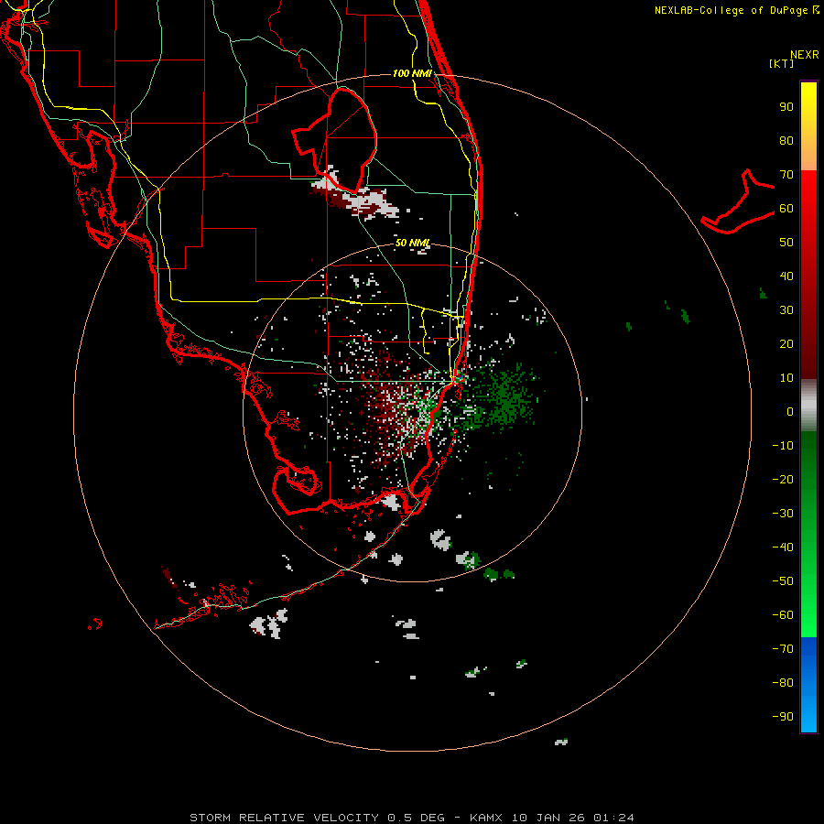Click the STORM RELATIVE VELOCITY title text
This screenshot has width=824, height=824.
(284, 818)
